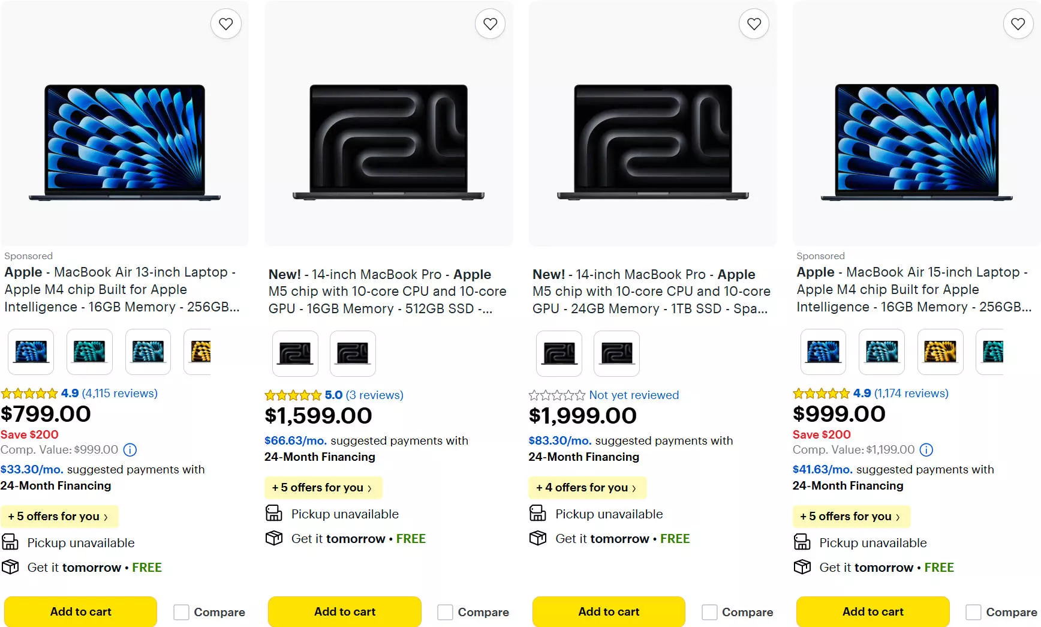This screenshot has height=627, width=1041.
Task: Open the Comp. Value info icon for the $799 MacBook Air
Action: 130,450
